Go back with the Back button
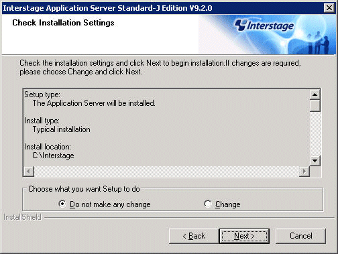Screen dimensions: 338x254 coord(194,236)
